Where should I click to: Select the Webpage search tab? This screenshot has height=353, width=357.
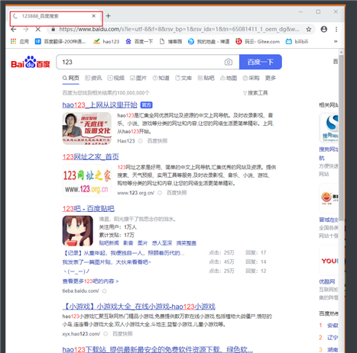tap(71, 78)
